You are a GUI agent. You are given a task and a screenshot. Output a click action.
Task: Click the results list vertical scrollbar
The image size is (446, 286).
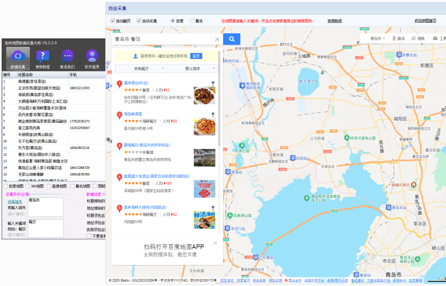[219, 99]
